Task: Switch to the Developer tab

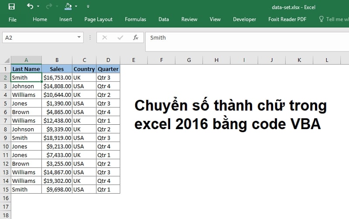Action: point(244,19)
